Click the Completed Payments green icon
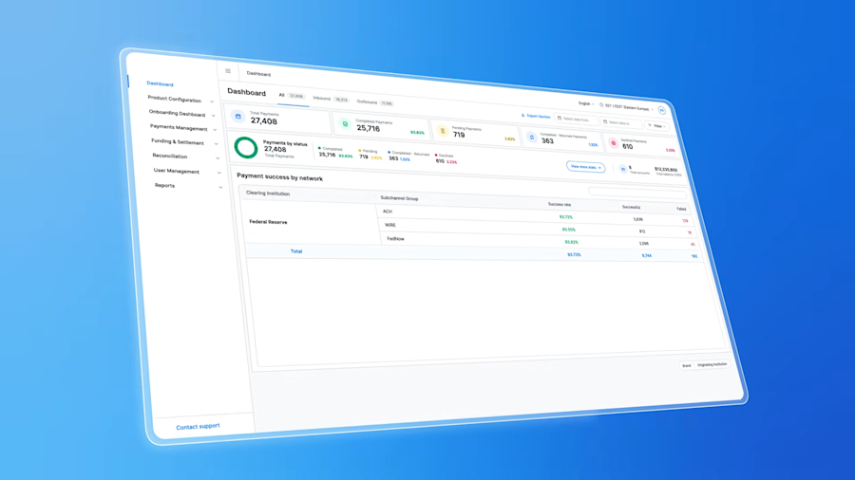 [345, 123]
